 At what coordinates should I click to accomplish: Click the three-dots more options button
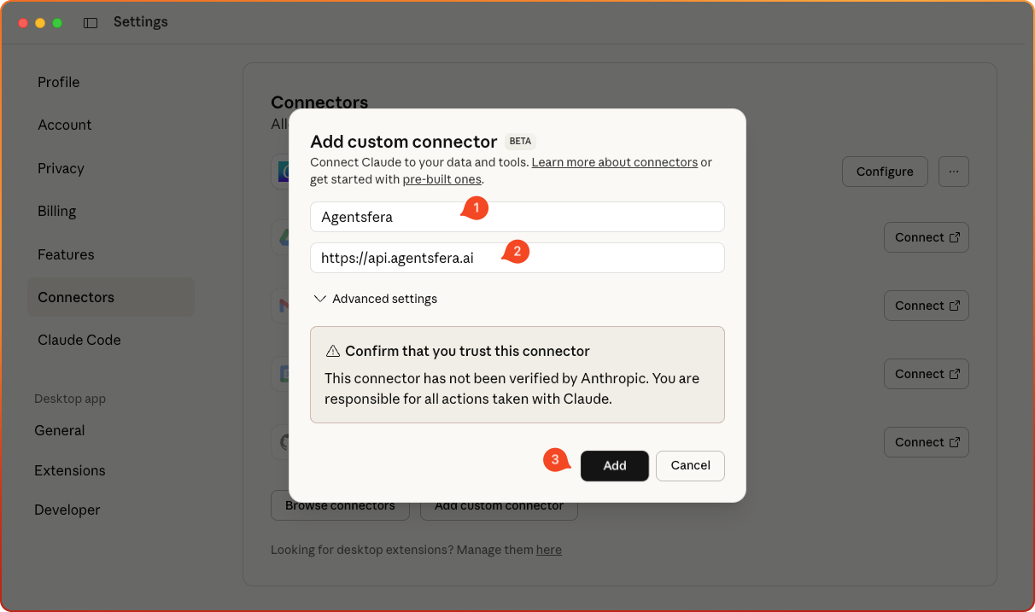point(954,172)
